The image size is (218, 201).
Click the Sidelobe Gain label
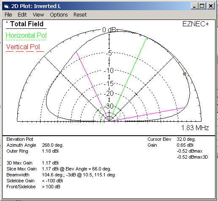pos(20,181)
